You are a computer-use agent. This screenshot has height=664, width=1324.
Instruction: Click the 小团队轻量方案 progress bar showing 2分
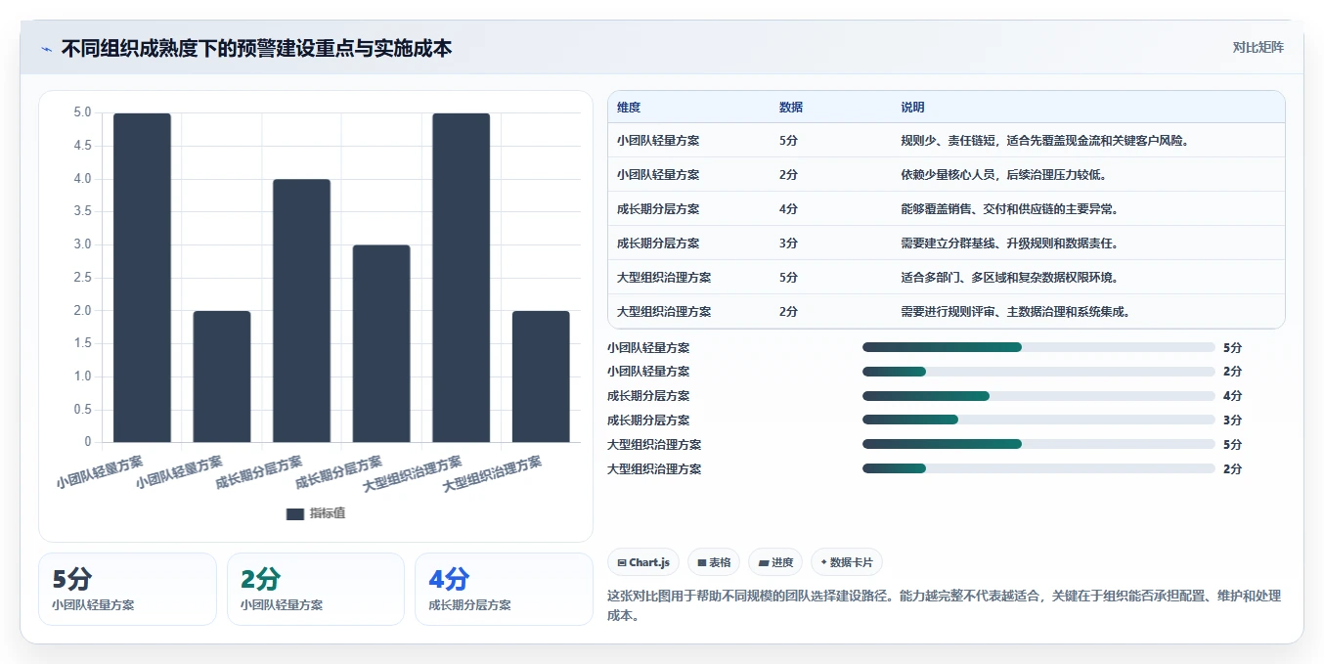[x=1038, y=372]
